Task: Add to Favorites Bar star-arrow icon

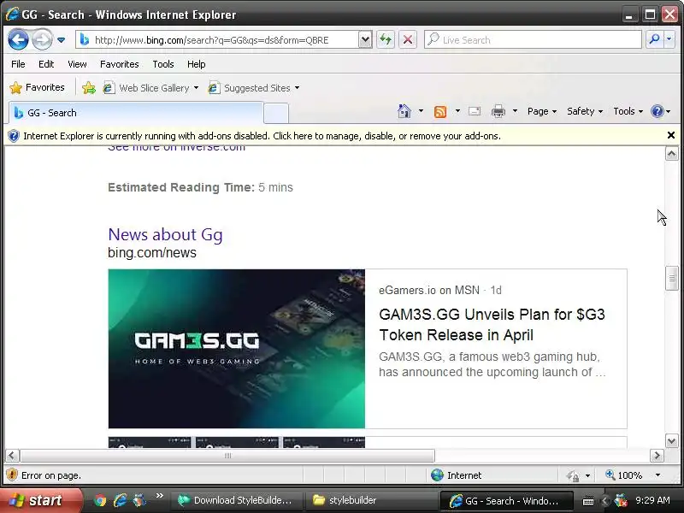Action: (x=89, y=88)
